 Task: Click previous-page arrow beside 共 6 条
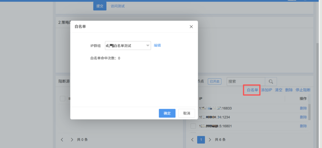(x=192, y=140)
